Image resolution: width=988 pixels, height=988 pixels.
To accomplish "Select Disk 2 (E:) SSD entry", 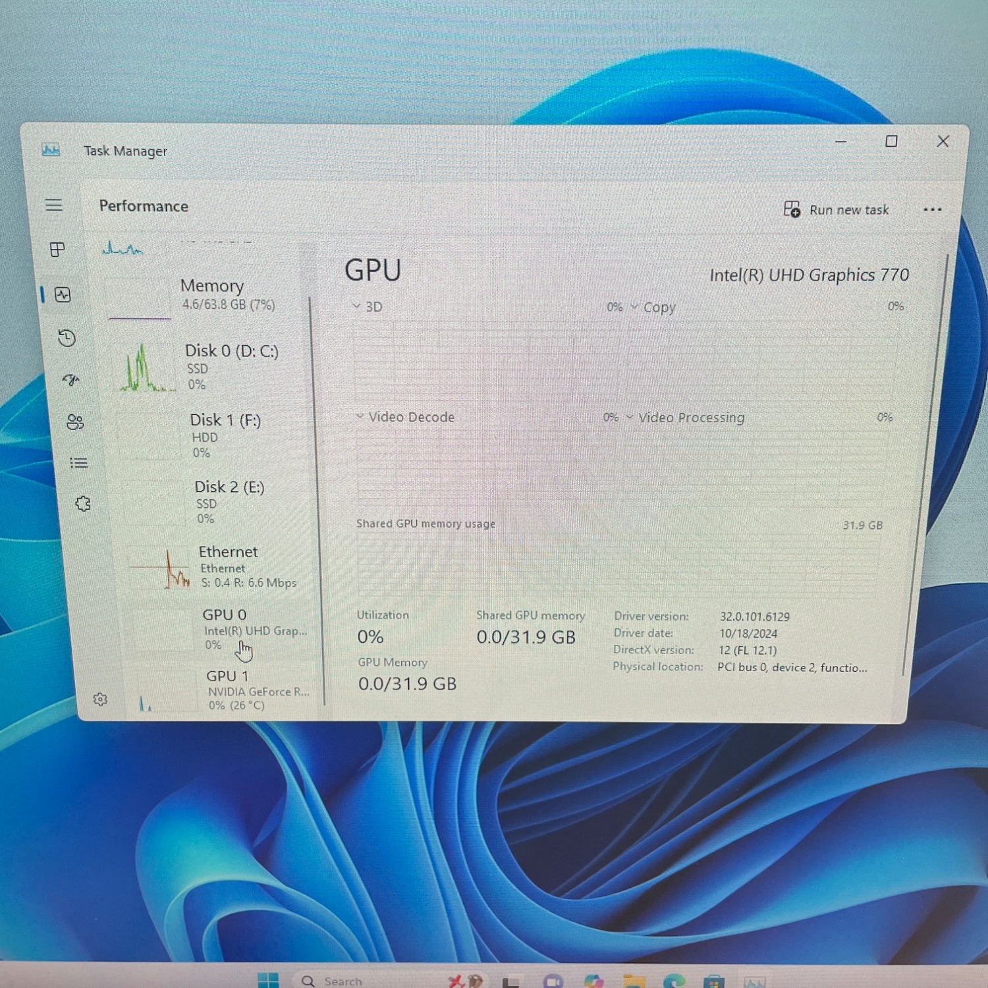I will click(217, 502).
